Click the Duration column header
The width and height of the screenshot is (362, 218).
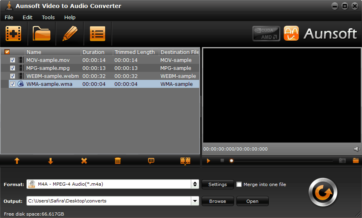click(97, 52)
